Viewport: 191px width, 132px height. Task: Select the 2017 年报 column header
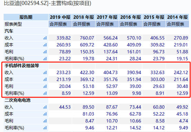coord(107,17)
